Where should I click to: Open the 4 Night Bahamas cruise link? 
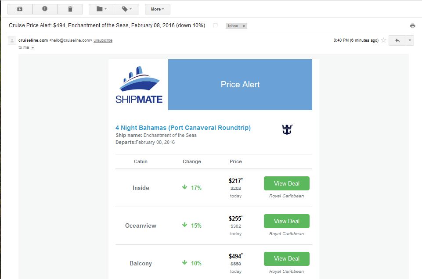tap(183, 128)
